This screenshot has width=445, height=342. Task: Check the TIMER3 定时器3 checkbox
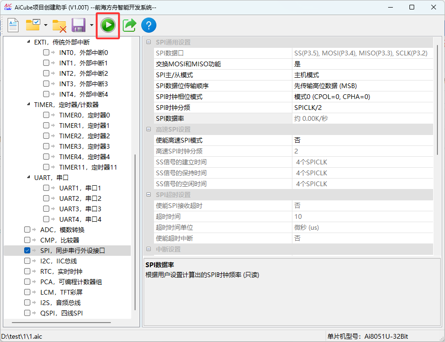(46, 146)
